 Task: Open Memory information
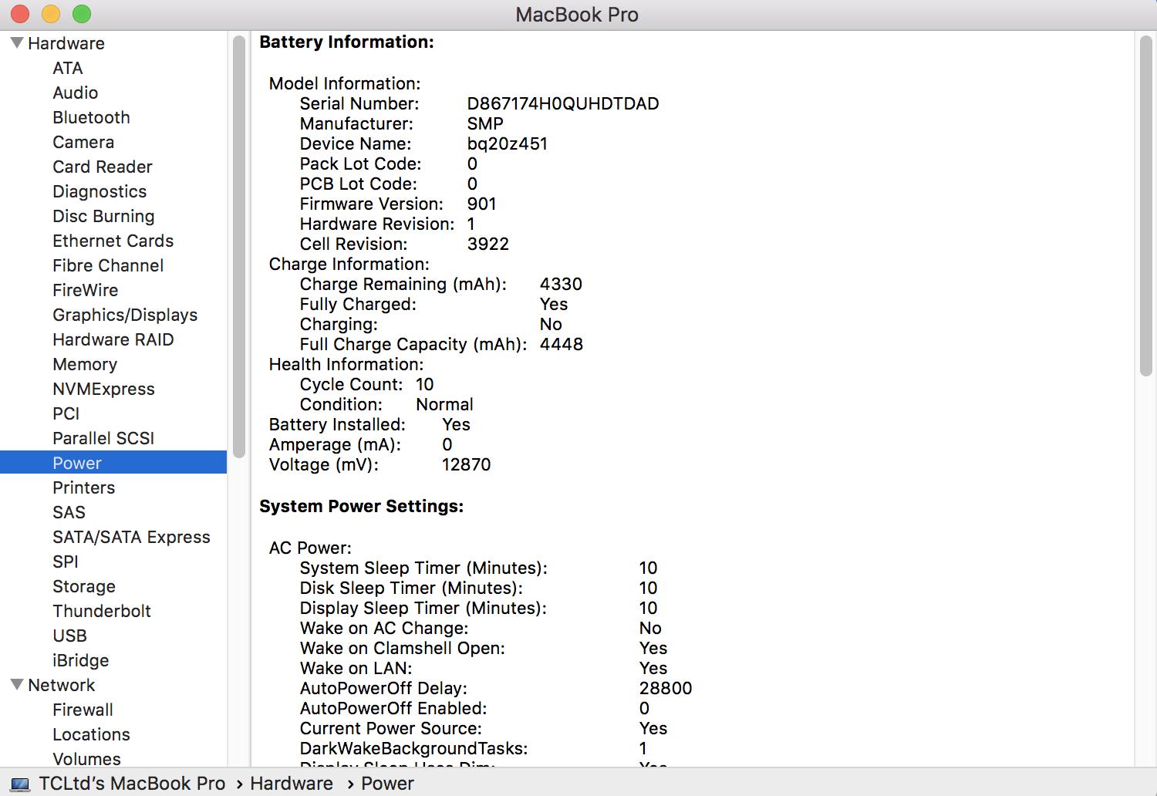tap(85, 364)
